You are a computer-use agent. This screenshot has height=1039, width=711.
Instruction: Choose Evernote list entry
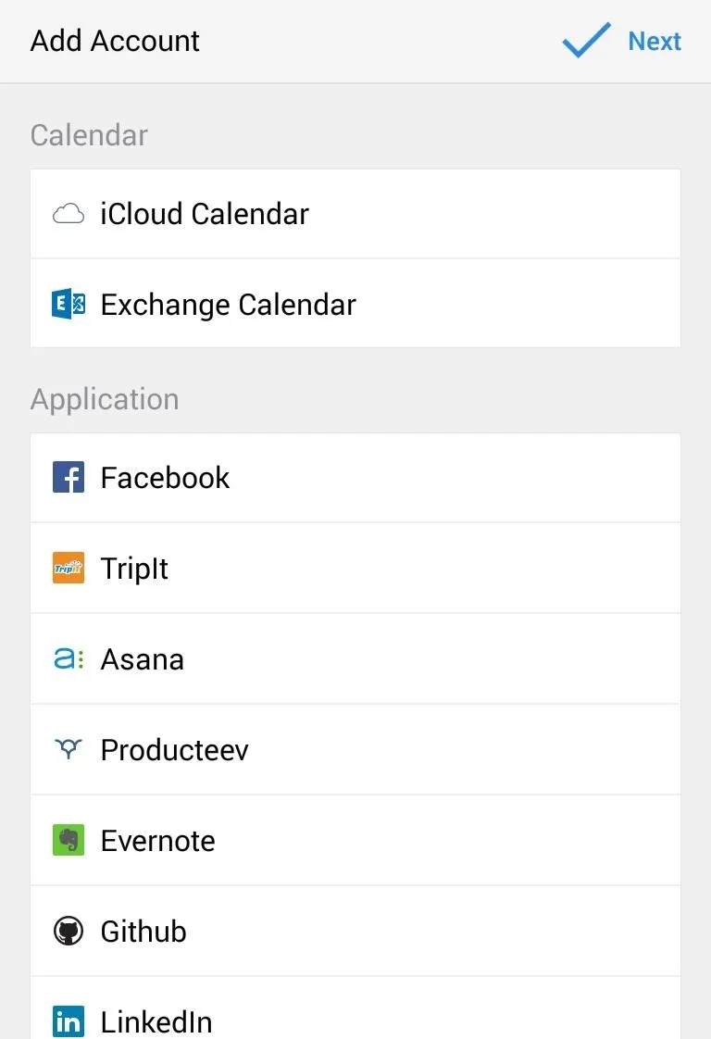[x=355, y=840]
